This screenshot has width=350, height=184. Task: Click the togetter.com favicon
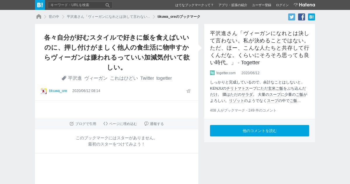212,73
